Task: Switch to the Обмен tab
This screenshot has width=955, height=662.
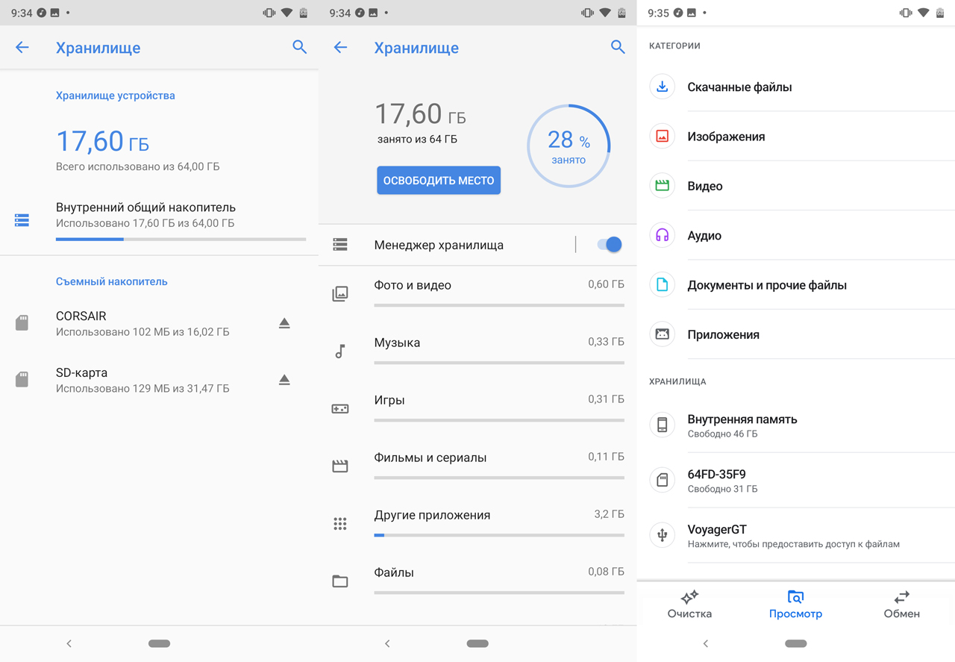Action: pyautogui.click(x=901, y=604)
